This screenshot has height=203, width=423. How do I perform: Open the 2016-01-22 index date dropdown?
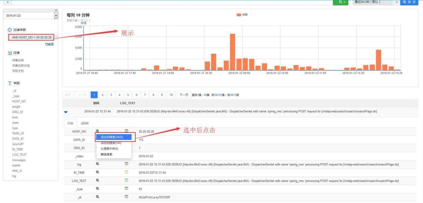(x=56, y=16)
